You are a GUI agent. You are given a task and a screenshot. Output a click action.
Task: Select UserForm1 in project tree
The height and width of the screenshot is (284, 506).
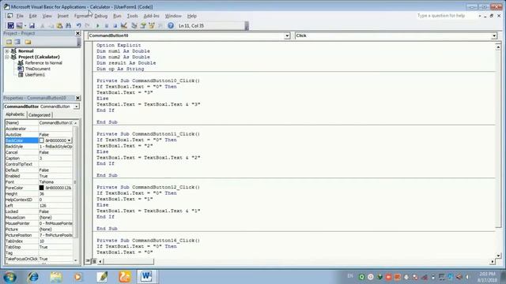coord(35,75)
